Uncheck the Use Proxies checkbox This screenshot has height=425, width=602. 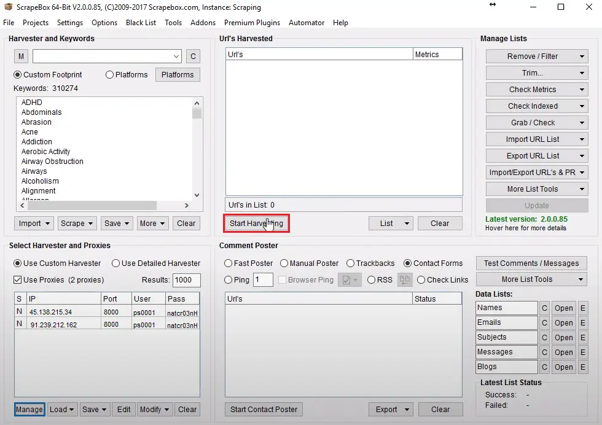[x=18, y=280]
